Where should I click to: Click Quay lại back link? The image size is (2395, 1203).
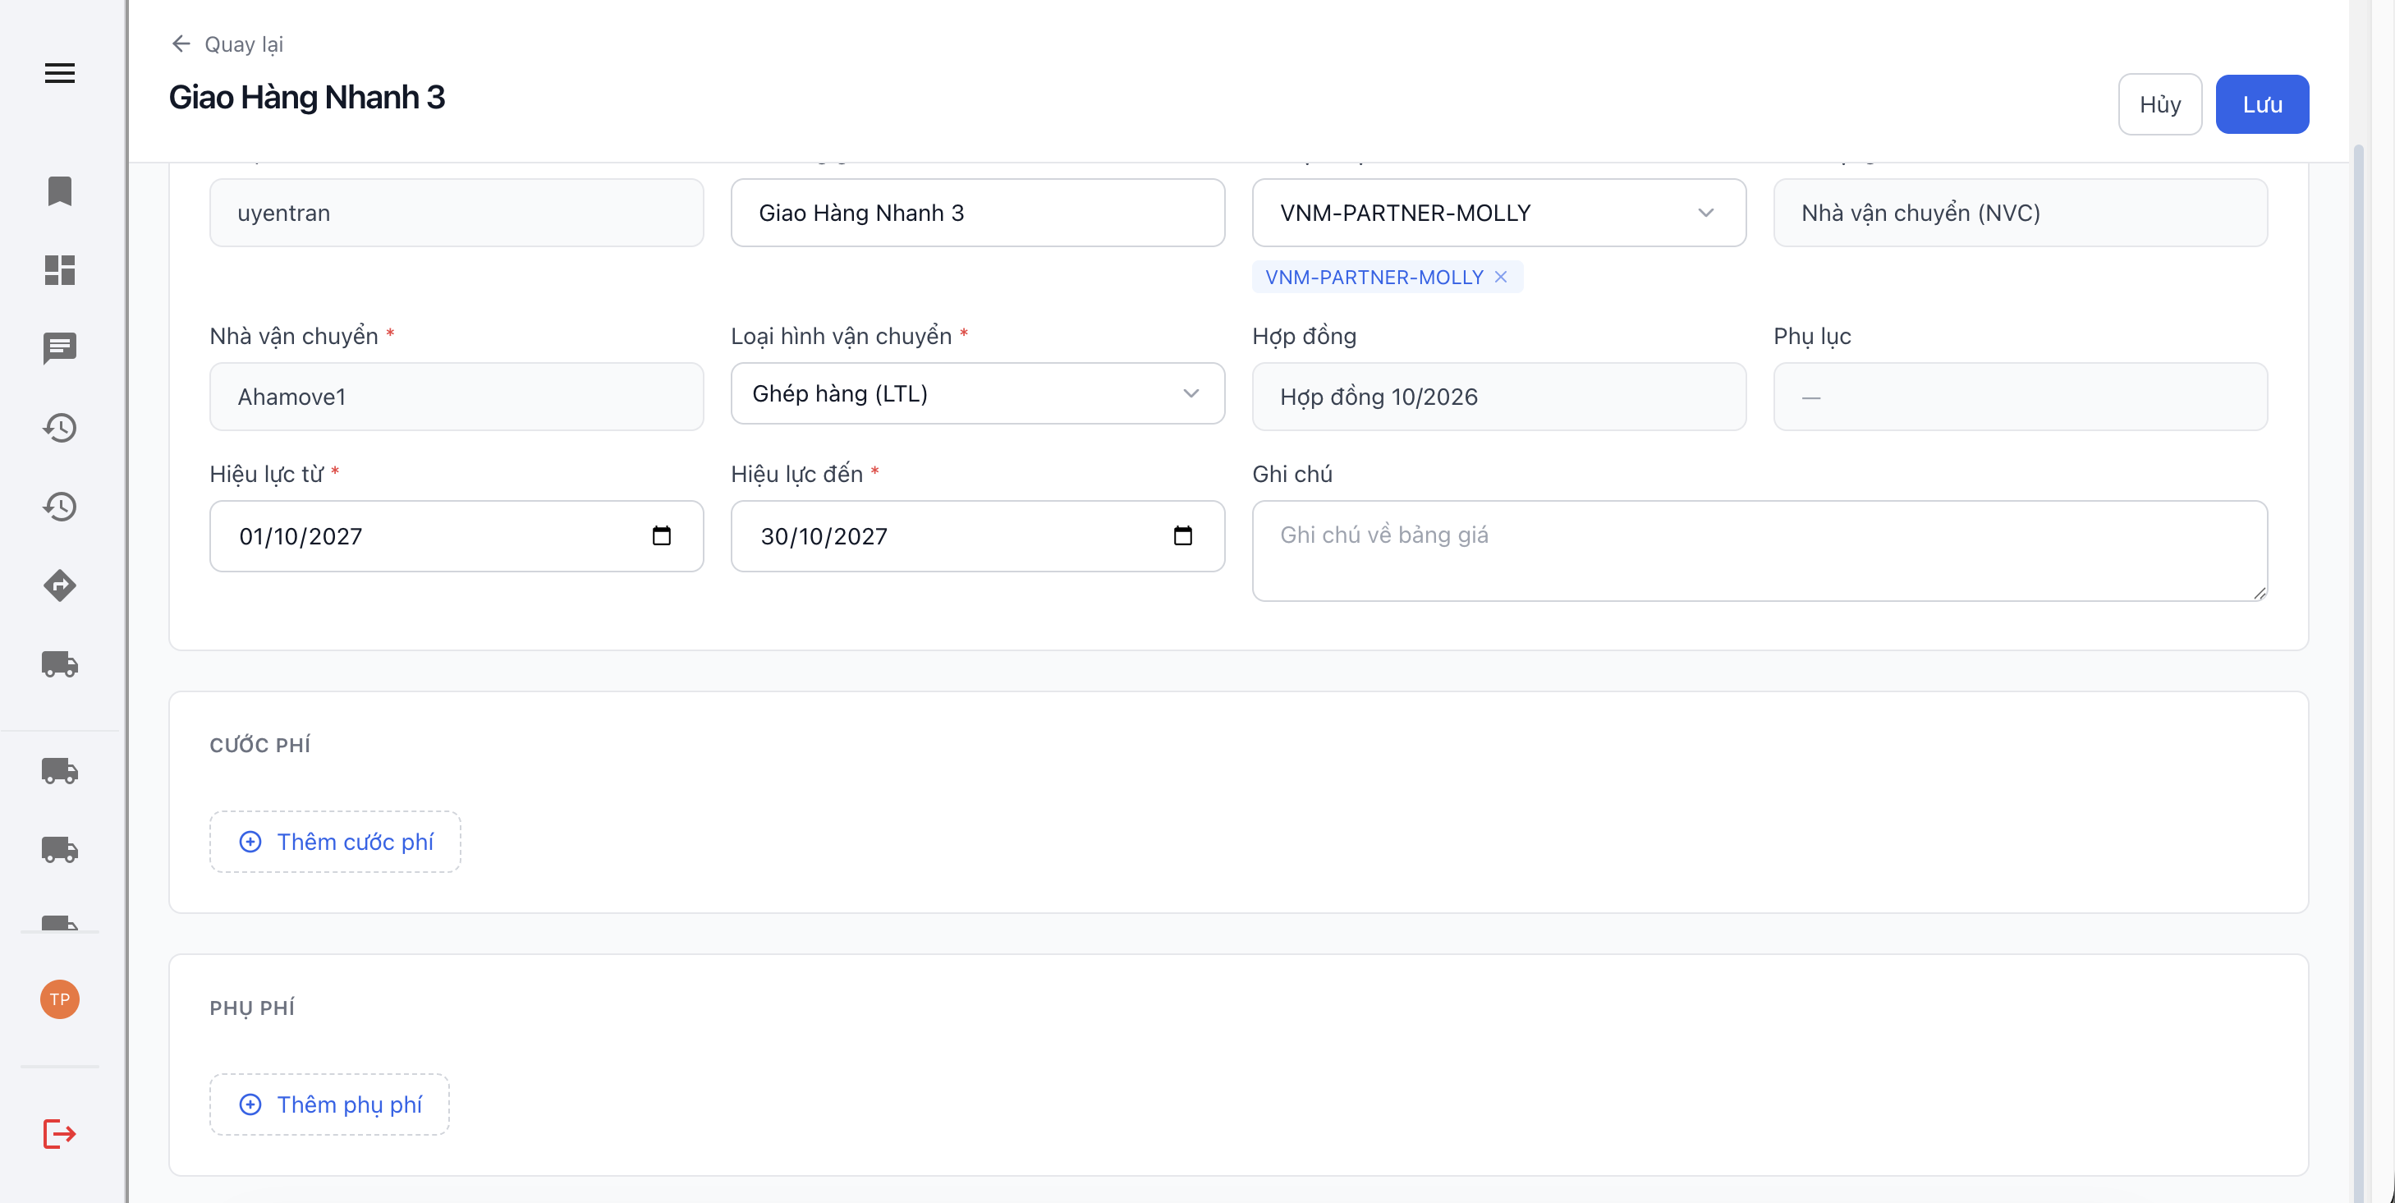pyautogui.click(x=227, y=44)
